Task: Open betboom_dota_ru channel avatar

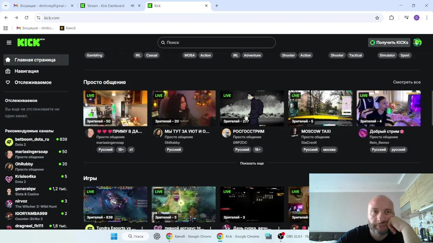Action: tap(9, 142)
